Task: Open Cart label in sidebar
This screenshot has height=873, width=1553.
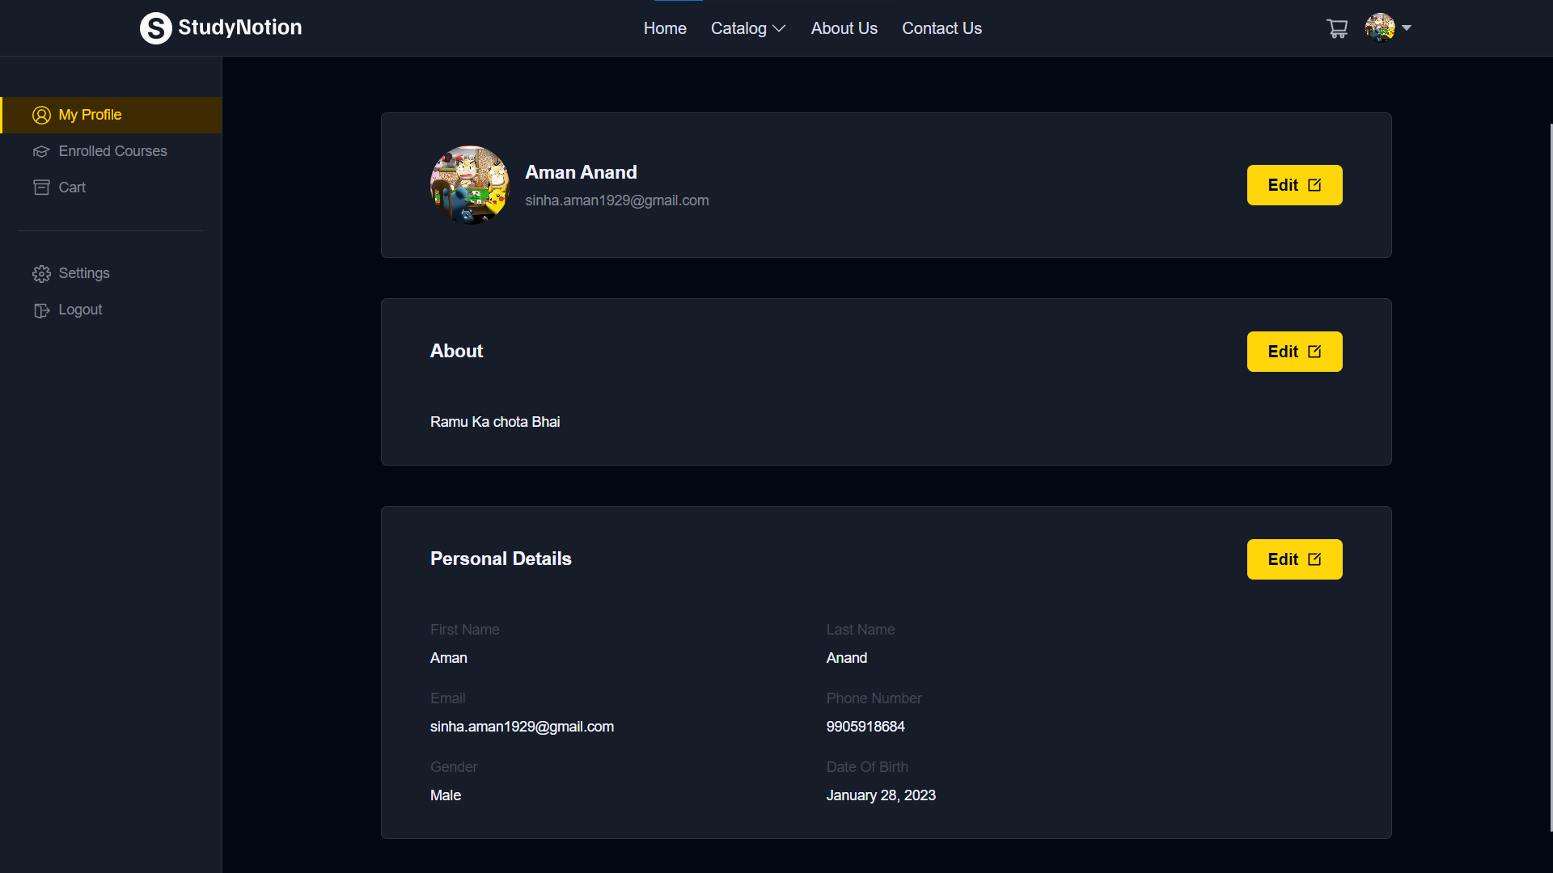Action: (72, 188)
